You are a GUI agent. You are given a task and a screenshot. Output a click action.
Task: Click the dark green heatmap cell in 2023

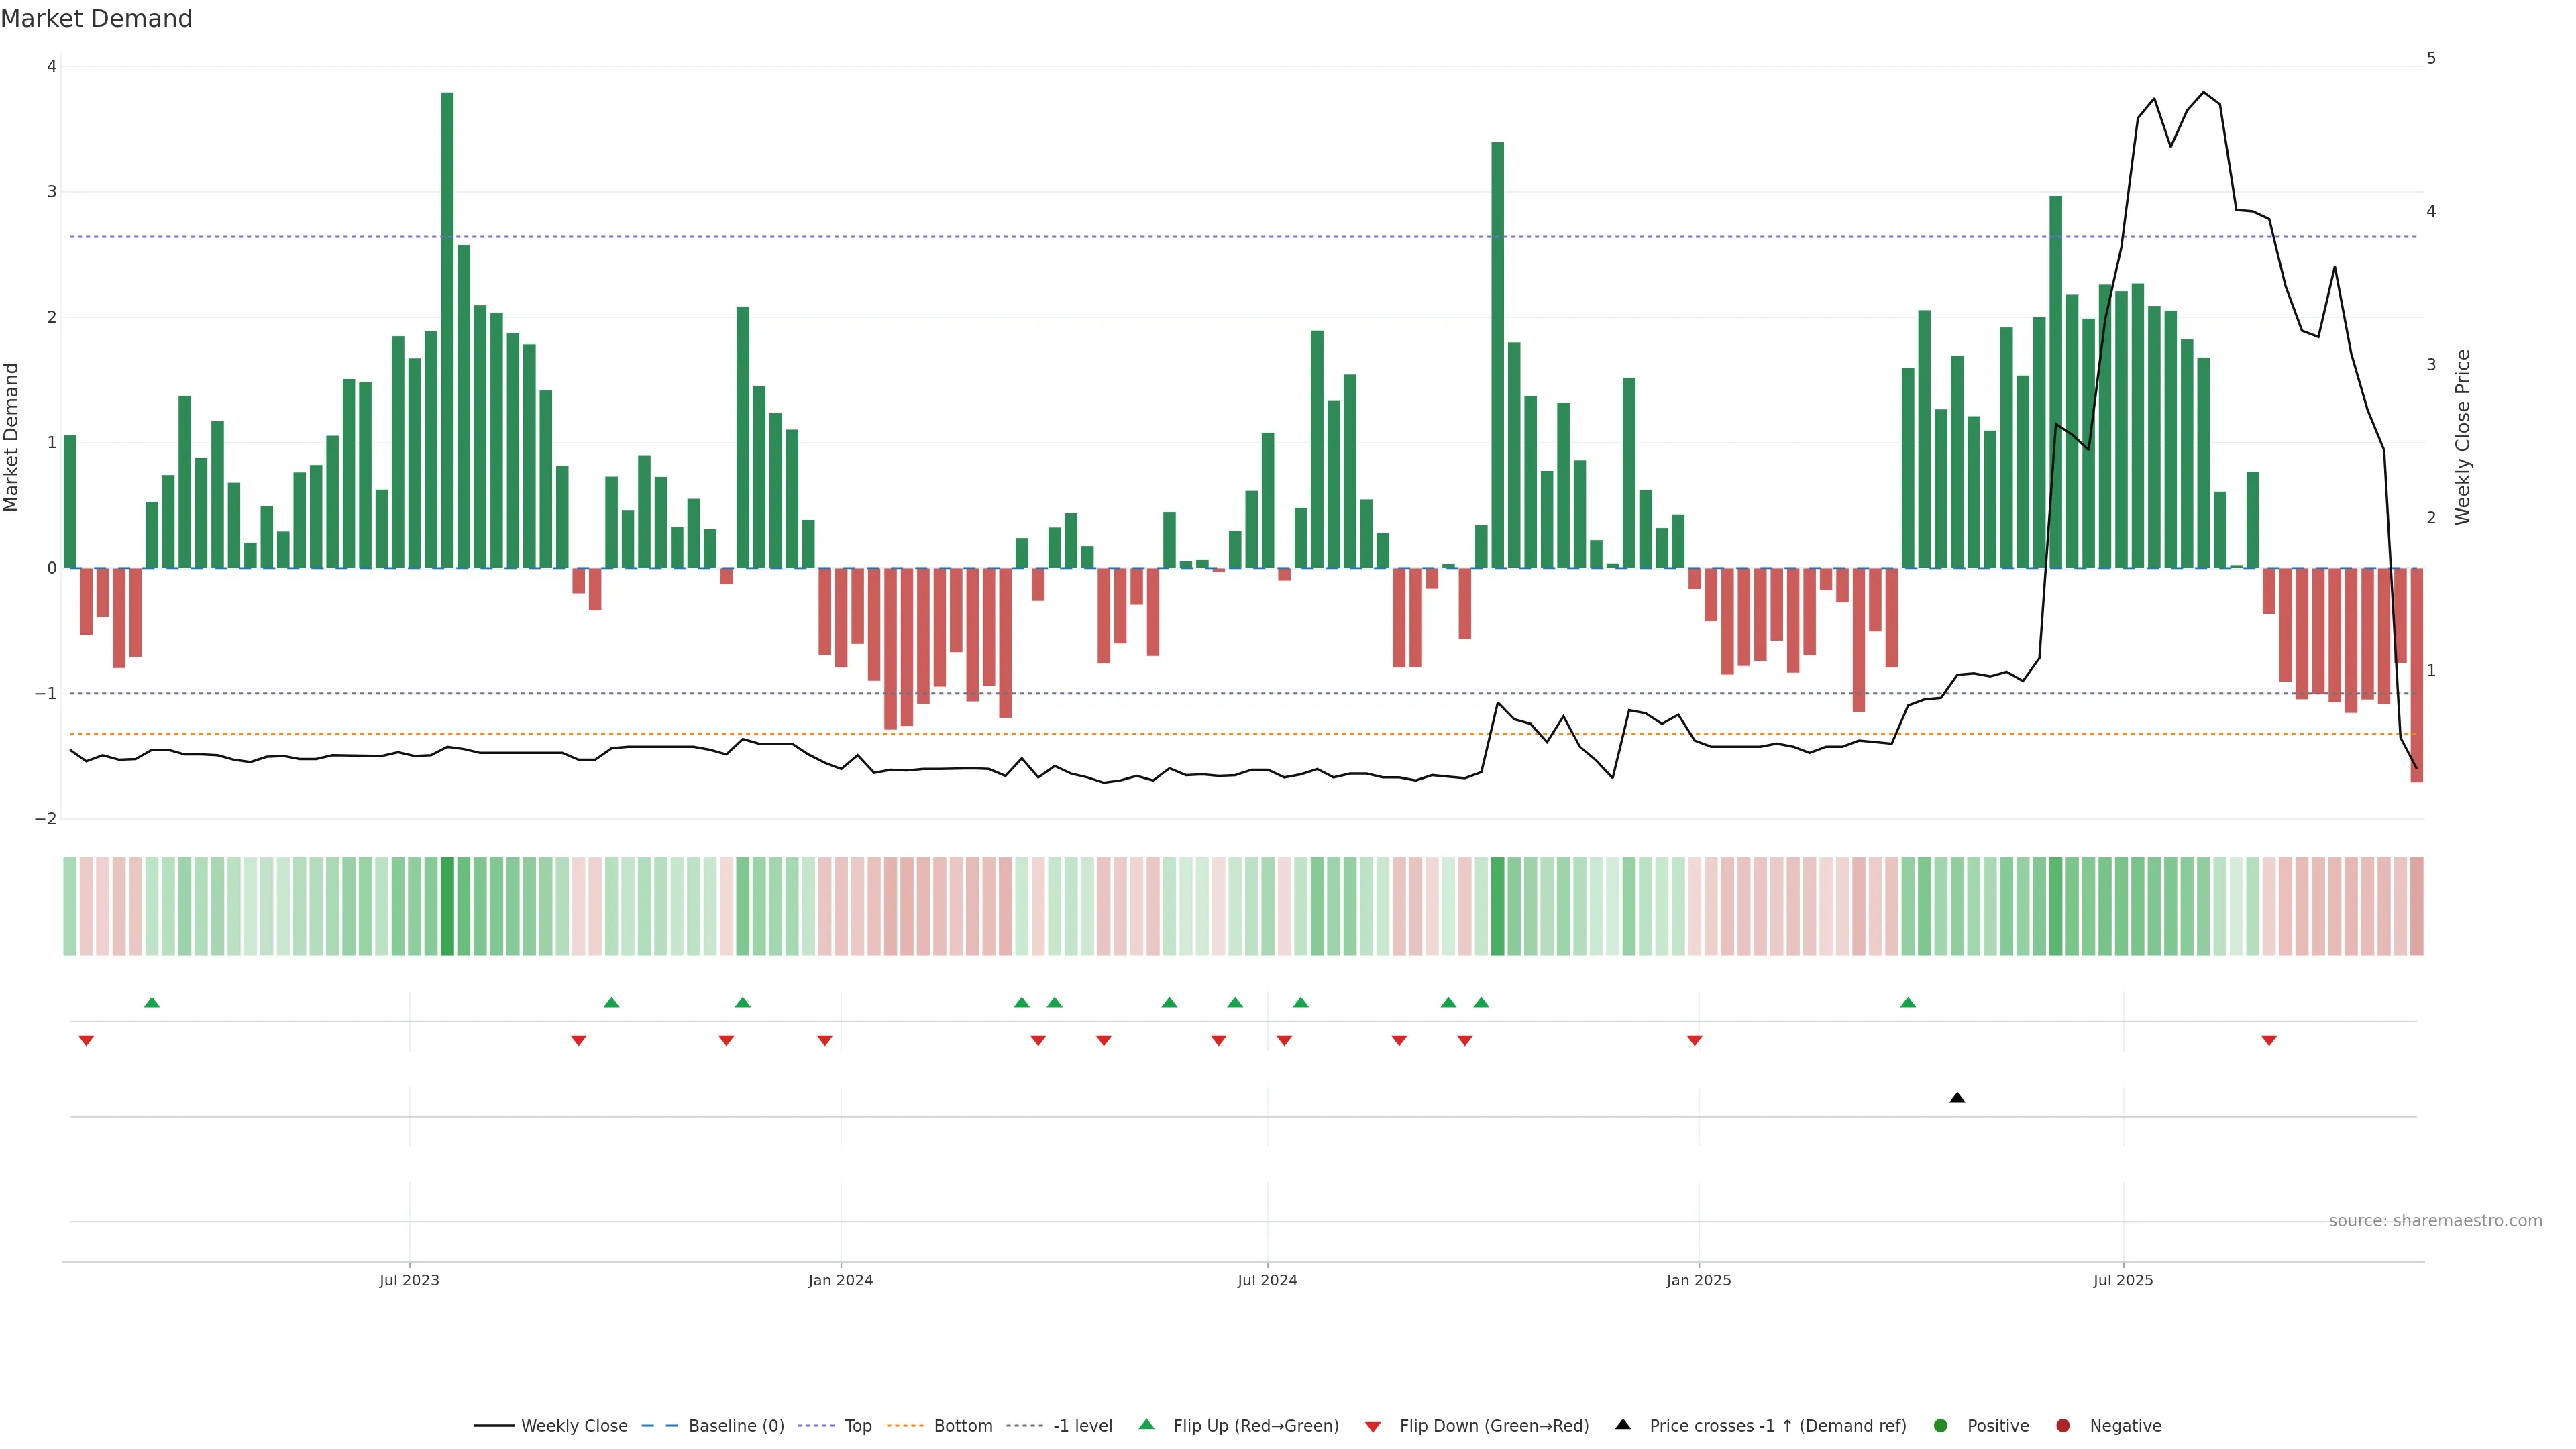click(x=447, y=906)
